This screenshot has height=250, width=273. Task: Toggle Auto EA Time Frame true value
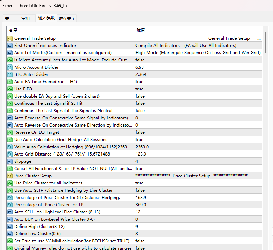(198, 82)
